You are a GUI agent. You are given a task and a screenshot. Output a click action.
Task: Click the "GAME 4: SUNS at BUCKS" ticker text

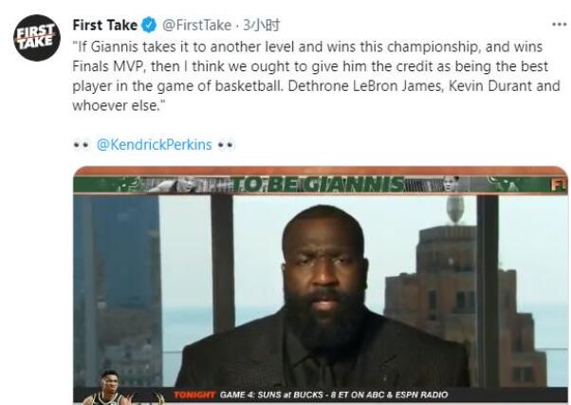(x=274, y=395)
